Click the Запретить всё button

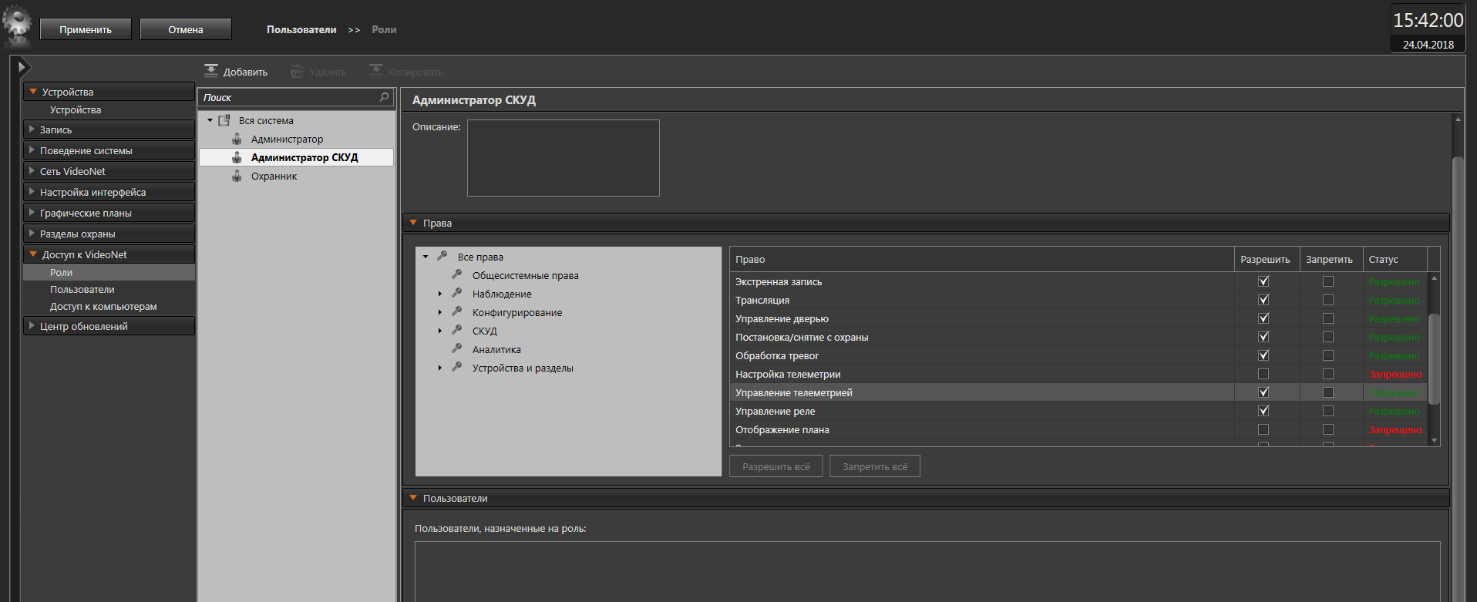point(875,466)
